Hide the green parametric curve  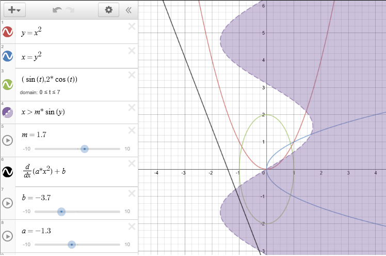pyautogui.click(x=8, y=84)
